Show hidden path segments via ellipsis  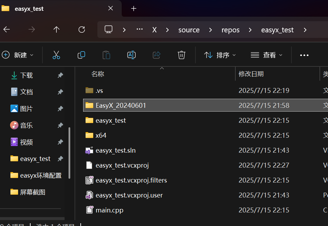[x=139, y=29]
